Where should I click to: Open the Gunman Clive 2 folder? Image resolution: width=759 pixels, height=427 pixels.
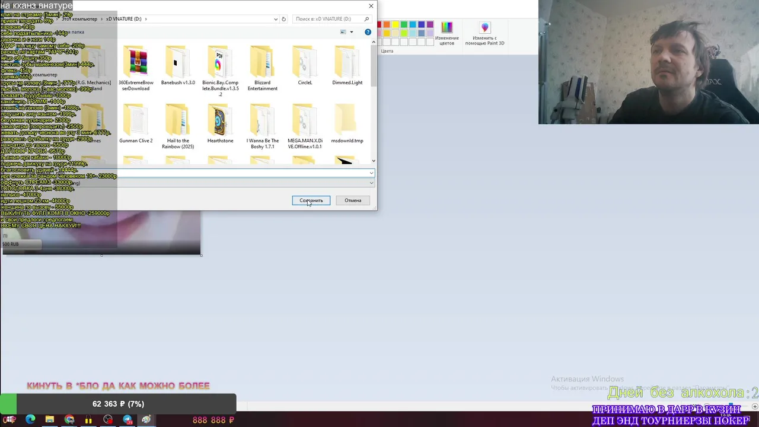pyautogui.click(x=136, y=124)
